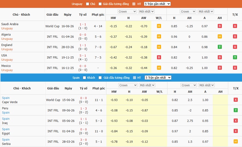Click W/L H badge in Mexico row

pos(159,68)
